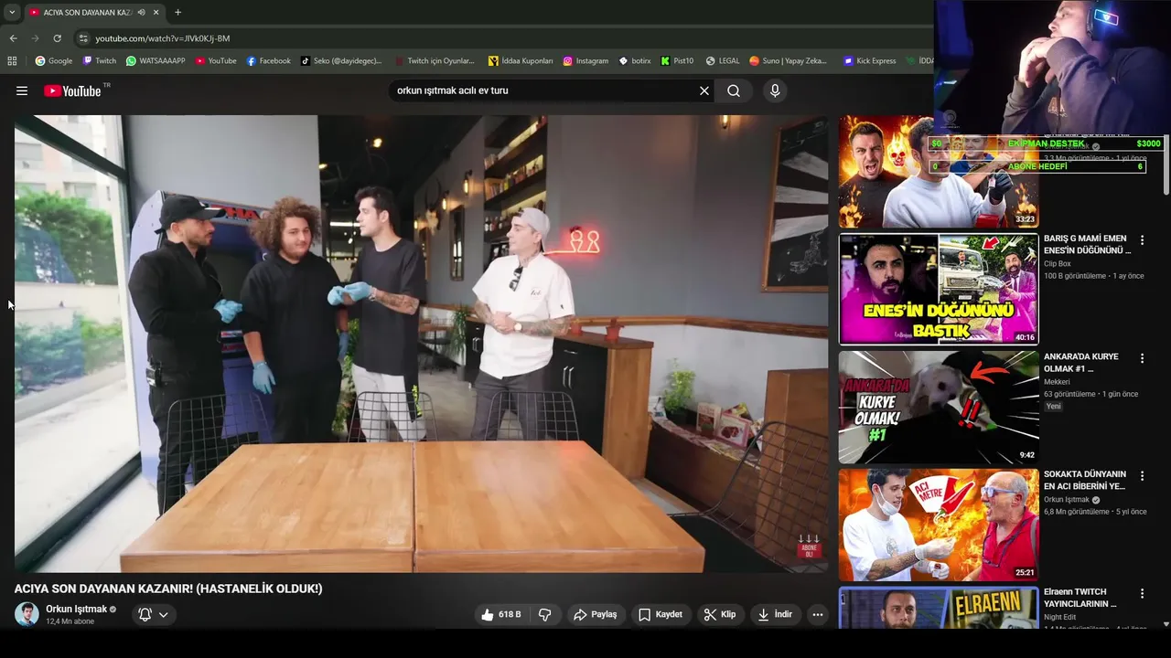Open the ACI METRE street pepper thumbnail
The image size is (1171, 658).
click(939, 525)
